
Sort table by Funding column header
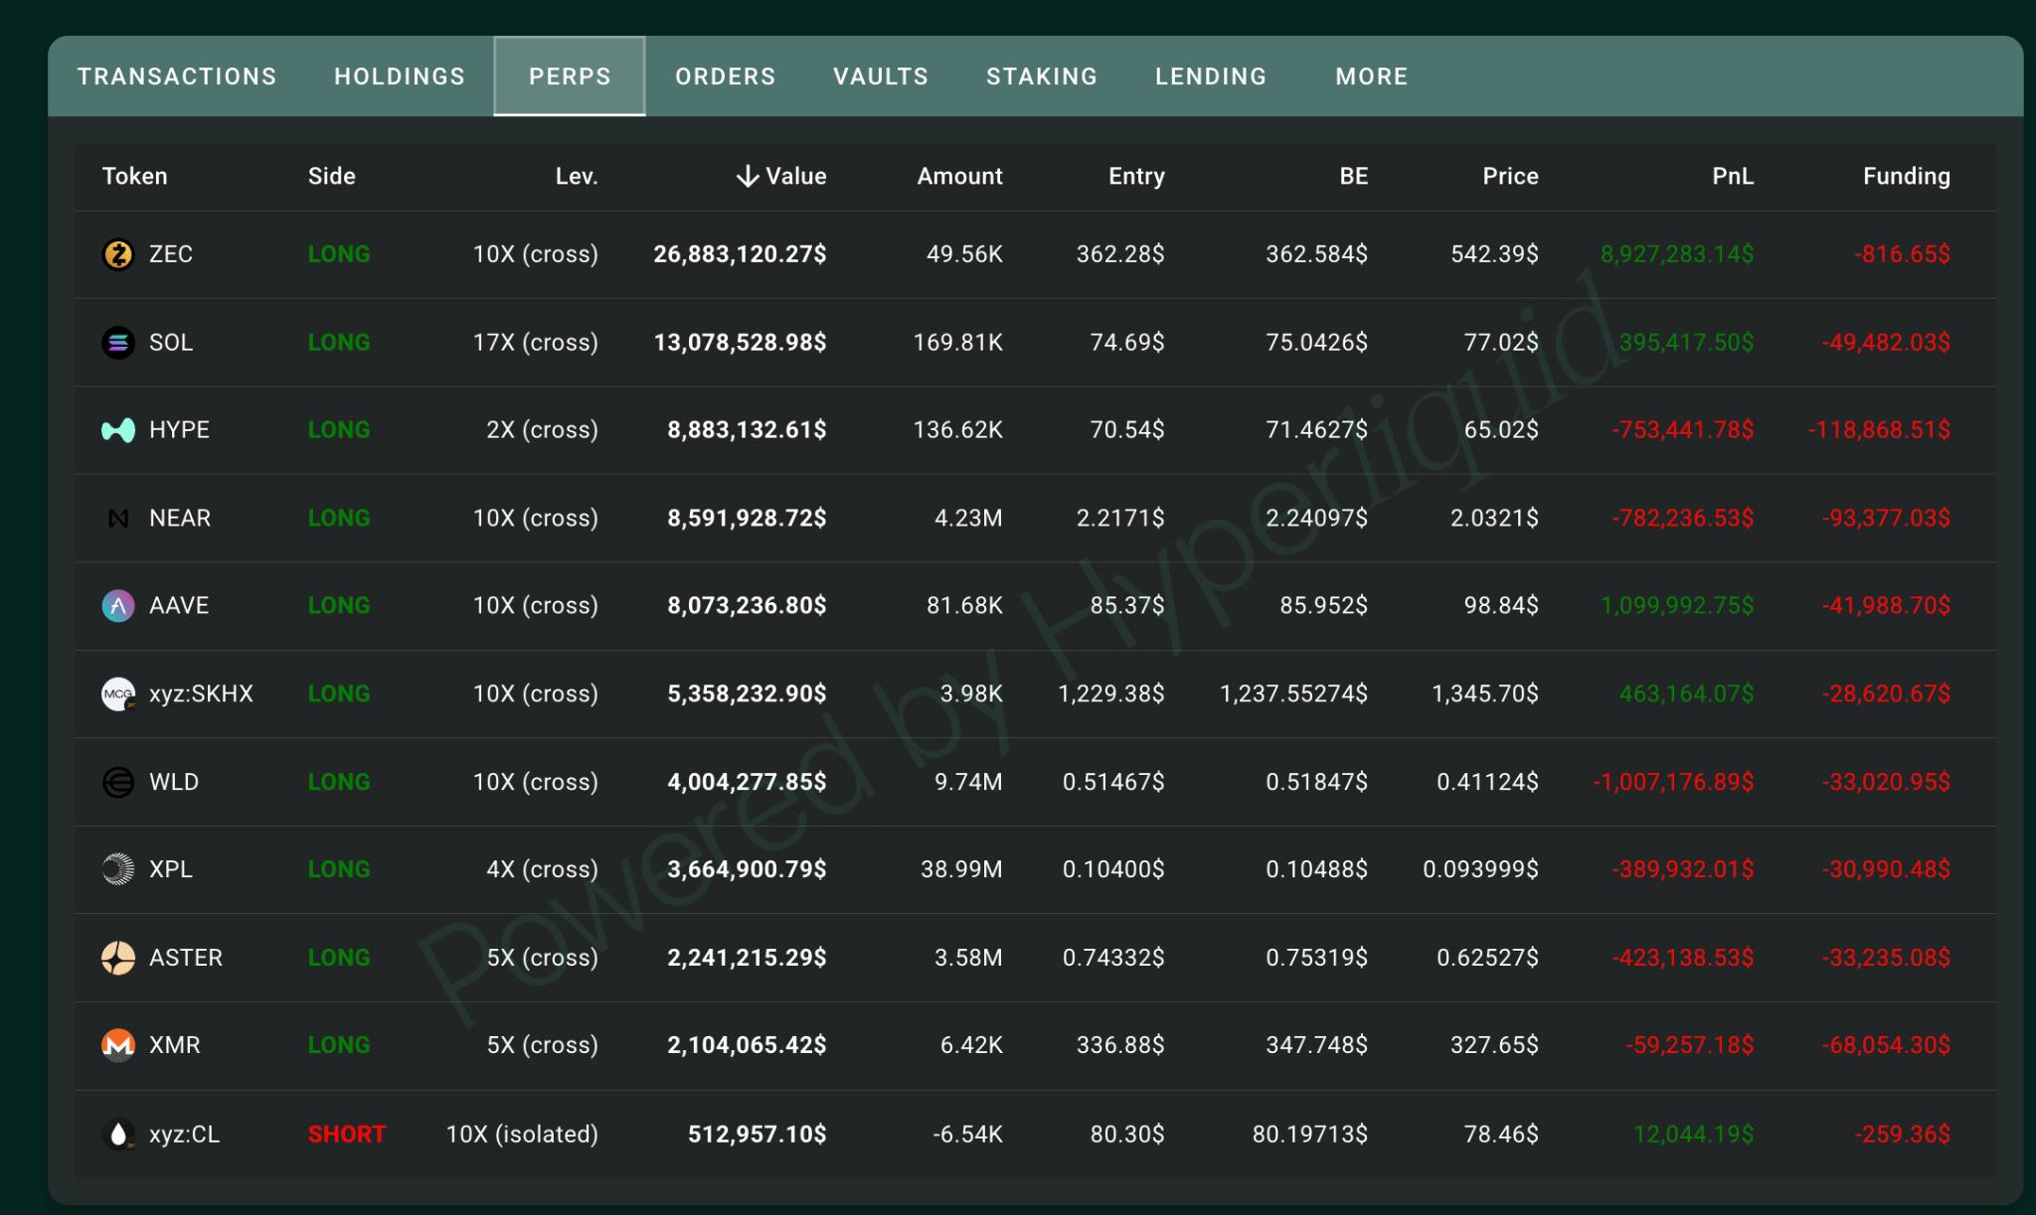click(1906, 177)
